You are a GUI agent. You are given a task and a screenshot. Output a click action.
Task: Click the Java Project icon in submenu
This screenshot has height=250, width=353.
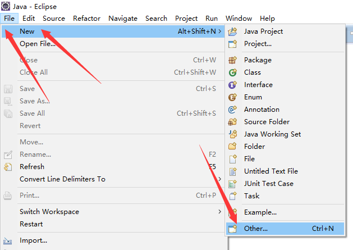coord(232,31)
